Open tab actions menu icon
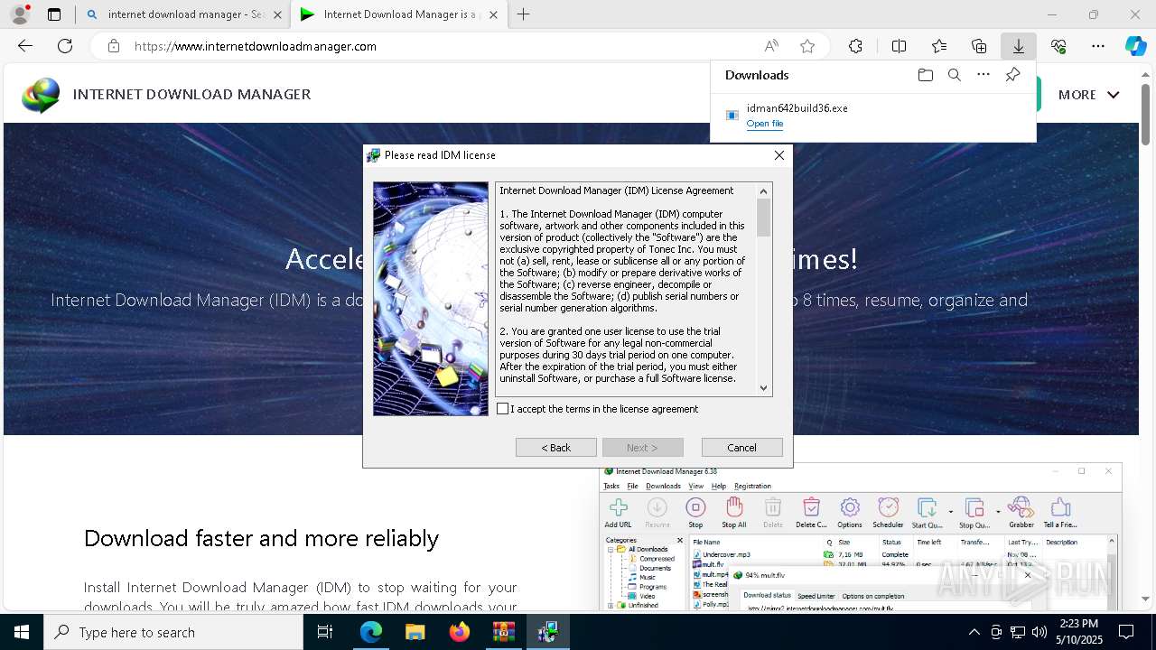This screenshot has width=1156, height=650. pos(54,14)
